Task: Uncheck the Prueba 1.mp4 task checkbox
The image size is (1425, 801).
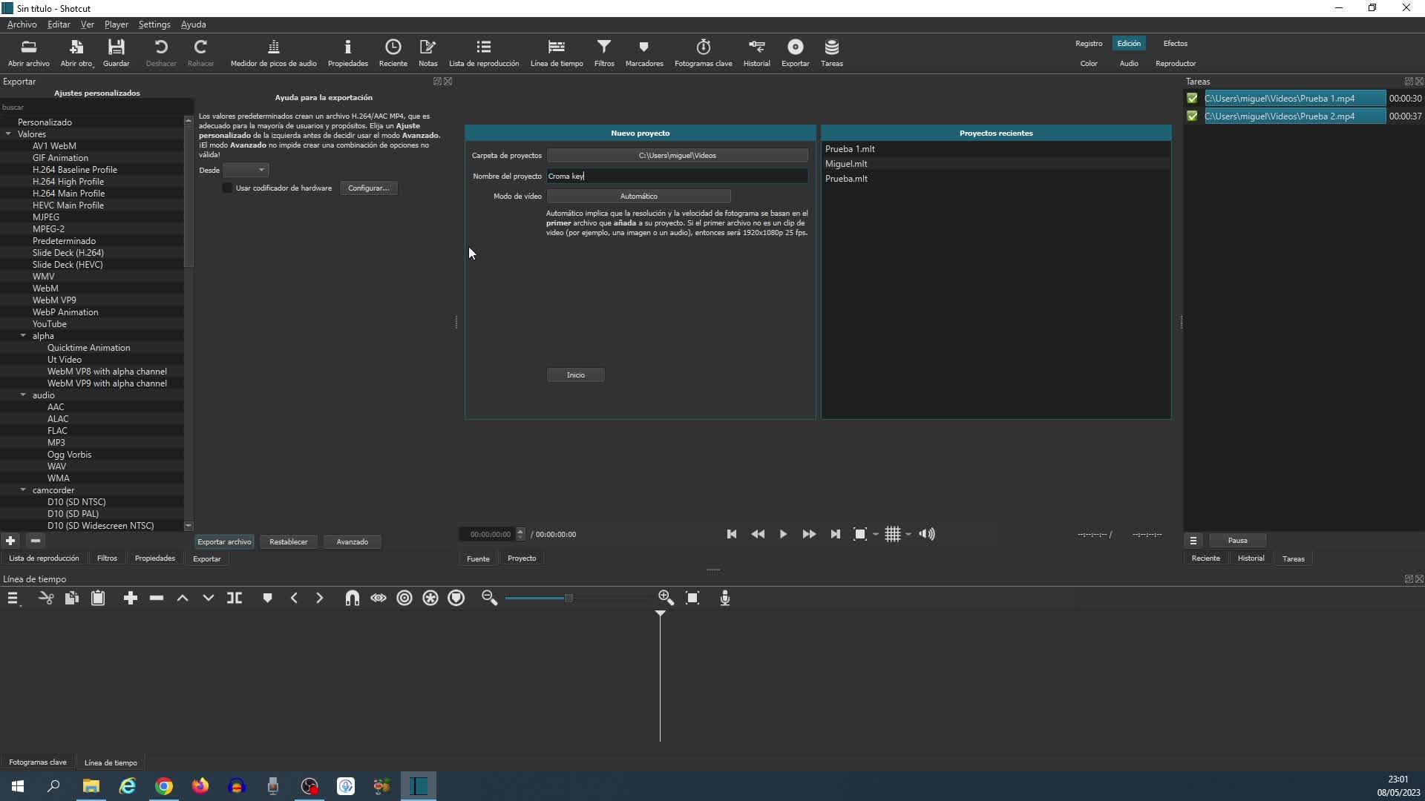Action: [x=1192, y=99]
